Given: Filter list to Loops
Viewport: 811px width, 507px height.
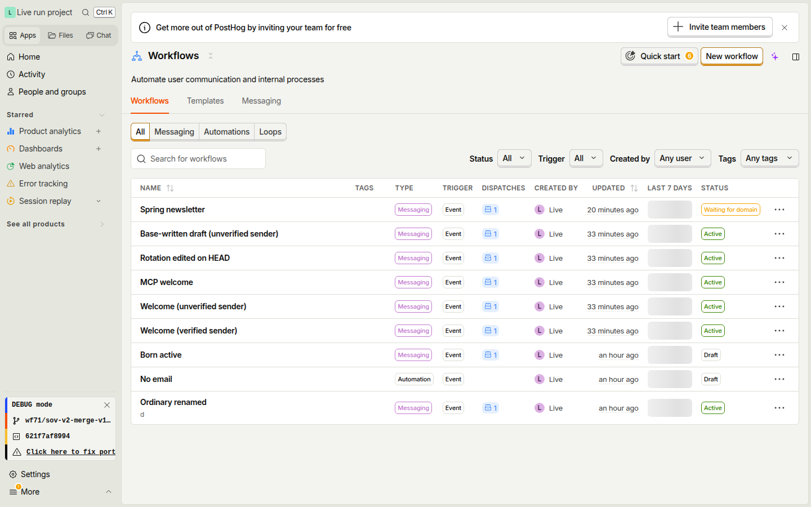Looking at the screenshot, I should click(270, 132).
